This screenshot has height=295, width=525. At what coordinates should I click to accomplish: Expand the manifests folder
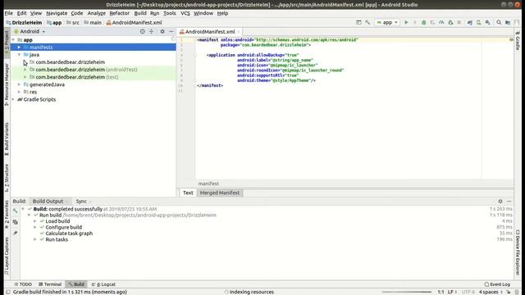click(x=19, y=48)
